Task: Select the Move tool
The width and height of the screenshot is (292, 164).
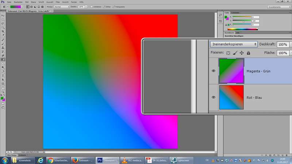Action: pos(3,16)
